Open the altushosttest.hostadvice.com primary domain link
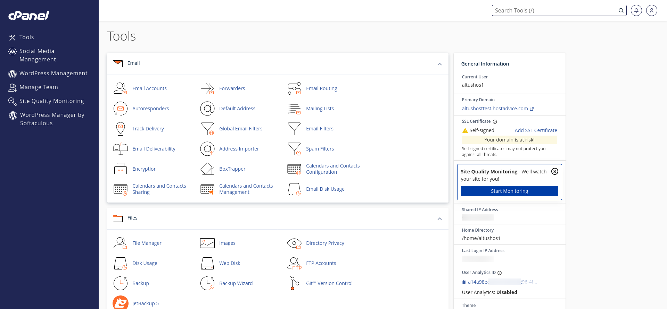The image size is (667, 309). (x=495, y=109)
